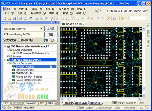Open the file path dropdown at top right
The image size is (152, 111).
[x=147, y=11]
